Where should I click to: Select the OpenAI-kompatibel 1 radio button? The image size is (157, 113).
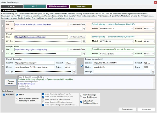click(x=3, y=66)
